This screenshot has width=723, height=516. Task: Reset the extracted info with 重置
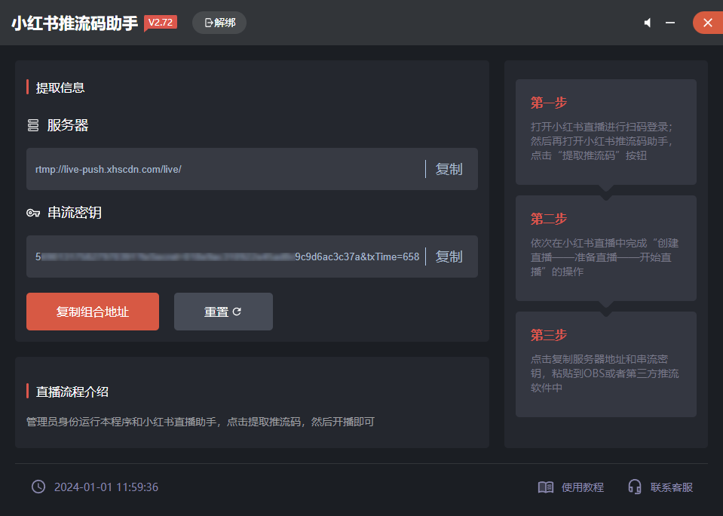(223, 312)
